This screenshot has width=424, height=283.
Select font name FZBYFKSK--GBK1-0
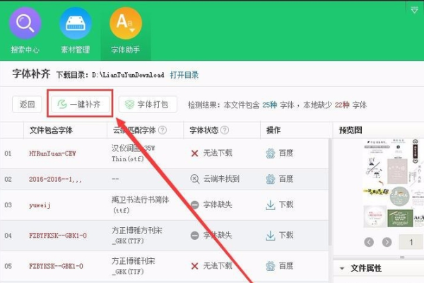(58, 236)
